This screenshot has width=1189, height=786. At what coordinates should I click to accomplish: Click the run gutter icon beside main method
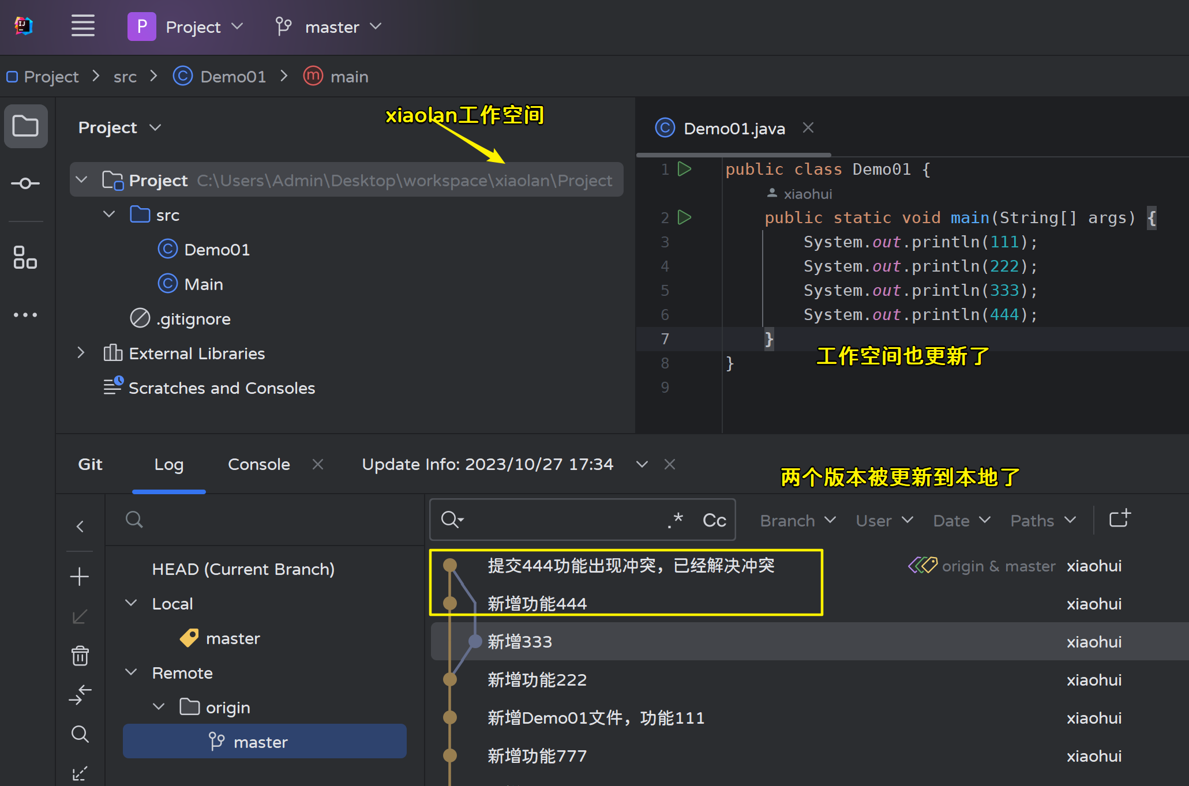(x=685, y=217)
